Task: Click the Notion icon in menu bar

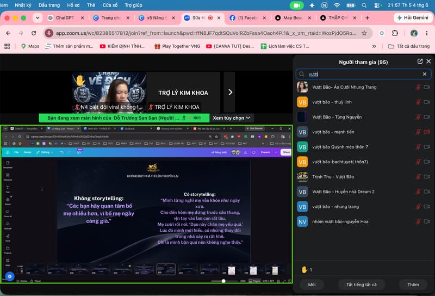Action: [324, 5]
